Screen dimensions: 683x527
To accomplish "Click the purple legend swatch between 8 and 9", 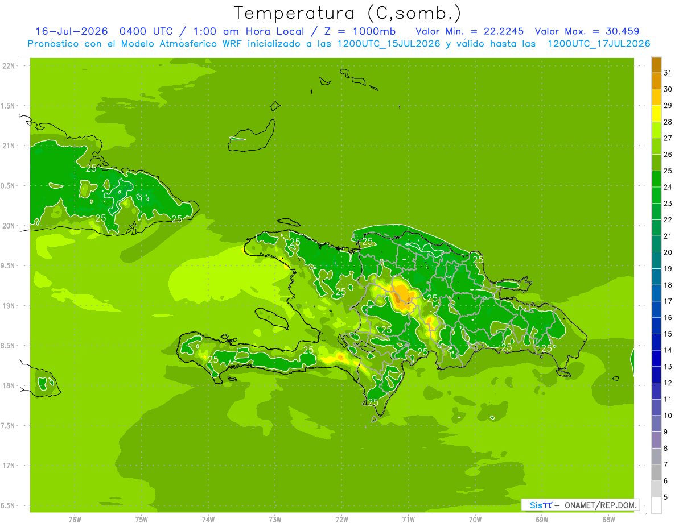I will 656,440.
